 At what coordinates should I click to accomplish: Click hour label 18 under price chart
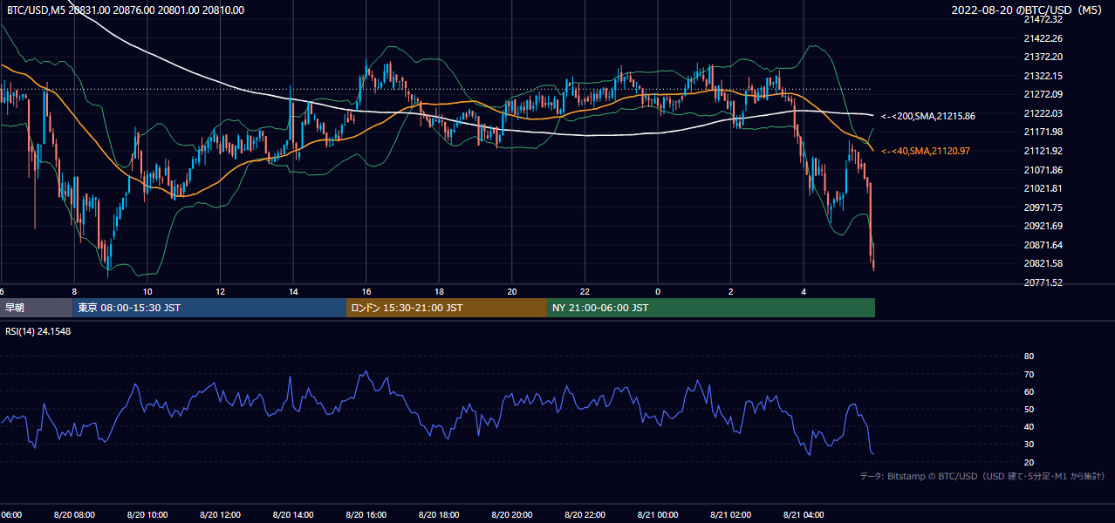(x=439, y=291)
